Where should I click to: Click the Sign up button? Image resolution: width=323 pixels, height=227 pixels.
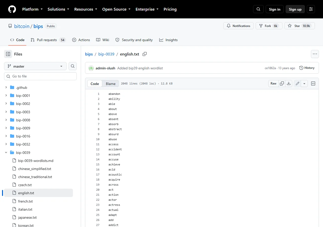coord(295,9)
